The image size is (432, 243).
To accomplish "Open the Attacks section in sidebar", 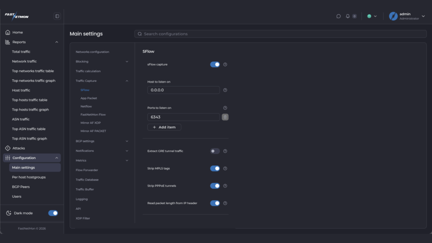I will pos(19,148).
